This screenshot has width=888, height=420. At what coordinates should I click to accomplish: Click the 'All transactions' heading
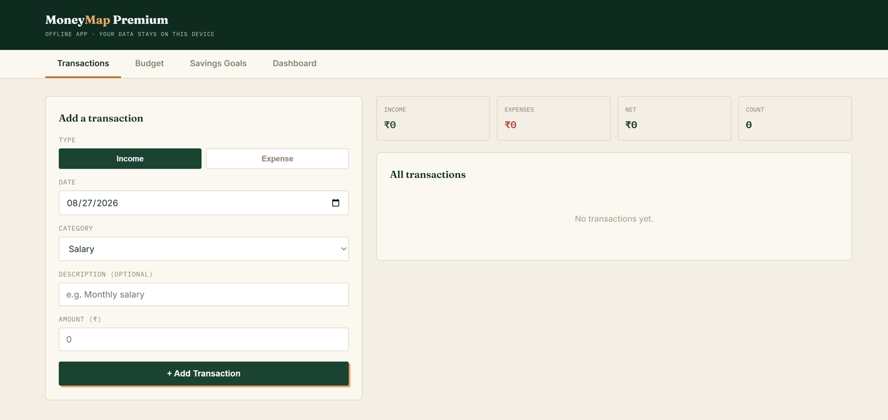427,175
